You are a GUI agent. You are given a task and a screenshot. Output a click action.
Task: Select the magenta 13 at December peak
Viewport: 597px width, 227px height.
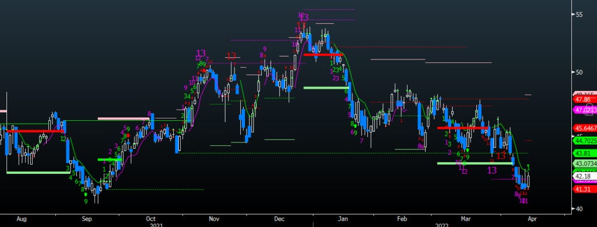(x=304, y=18)
